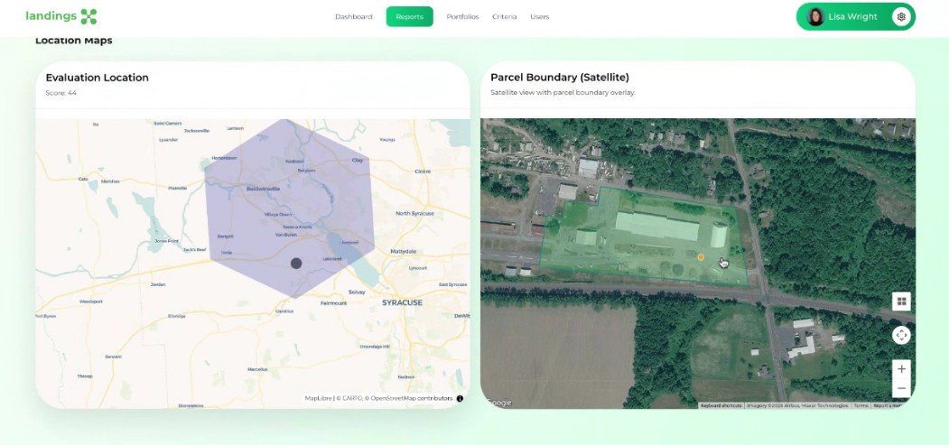The height and width of the screenshot is (445, 949).
Task: Open the MapLibre attribution link
Action: coord(319,398)
